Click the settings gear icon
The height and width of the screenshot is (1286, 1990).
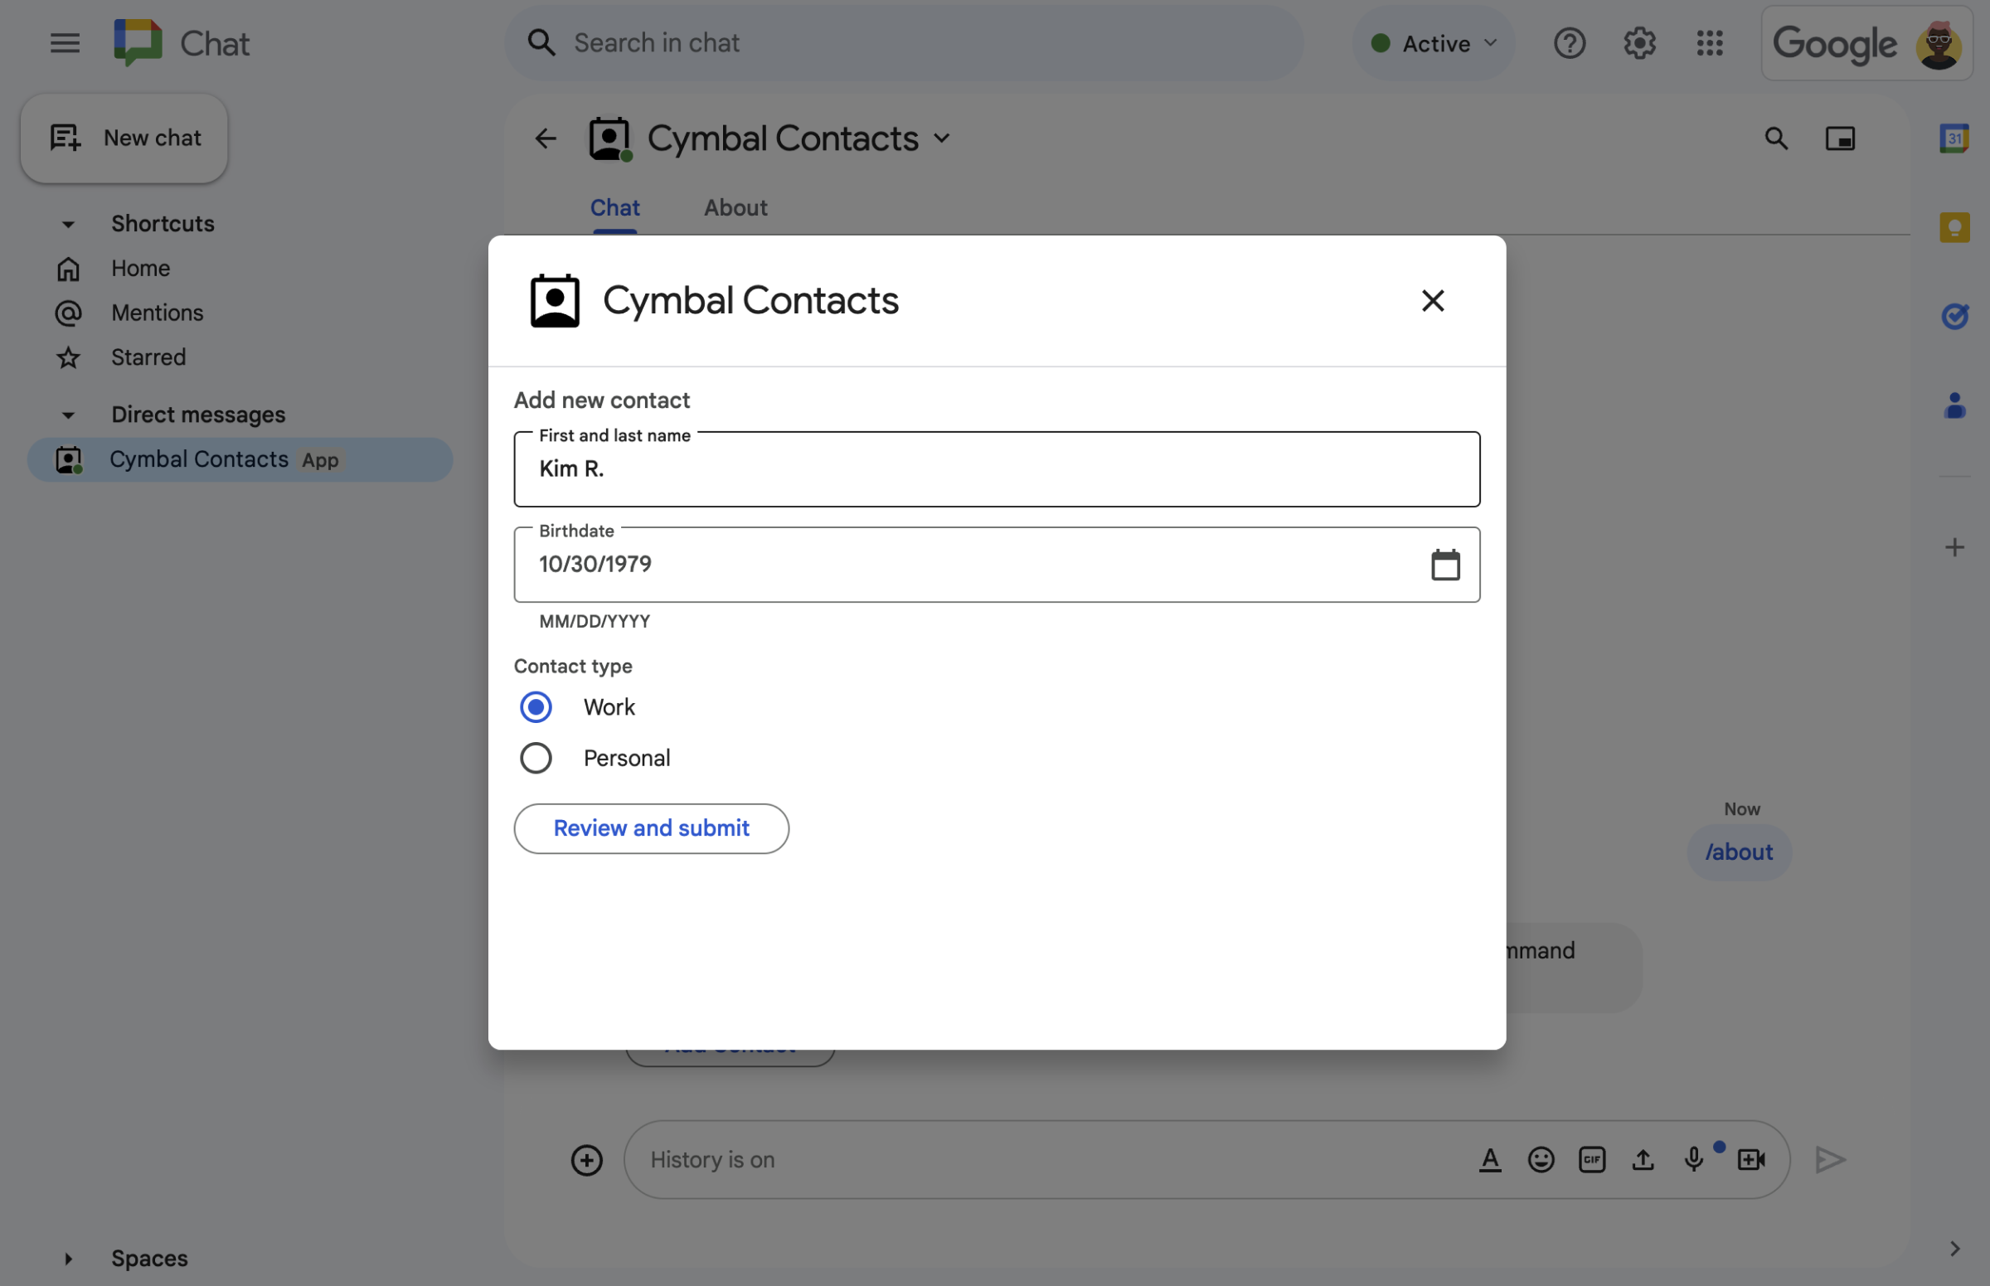point(1639,42)
